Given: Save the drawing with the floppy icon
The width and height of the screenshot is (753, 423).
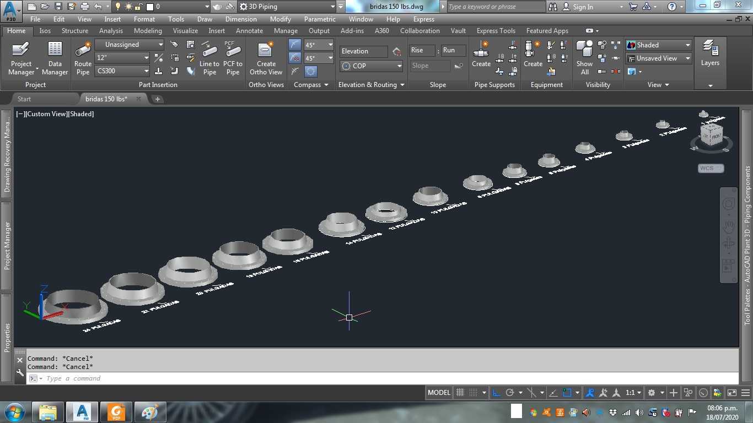Looking at the screenshot, I should (58, 7).
